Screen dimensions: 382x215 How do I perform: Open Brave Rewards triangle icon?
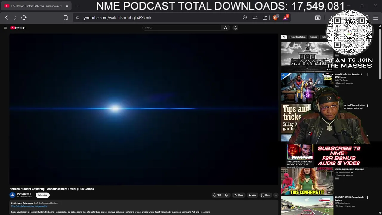pyautogui.click(x=286, y=18)
